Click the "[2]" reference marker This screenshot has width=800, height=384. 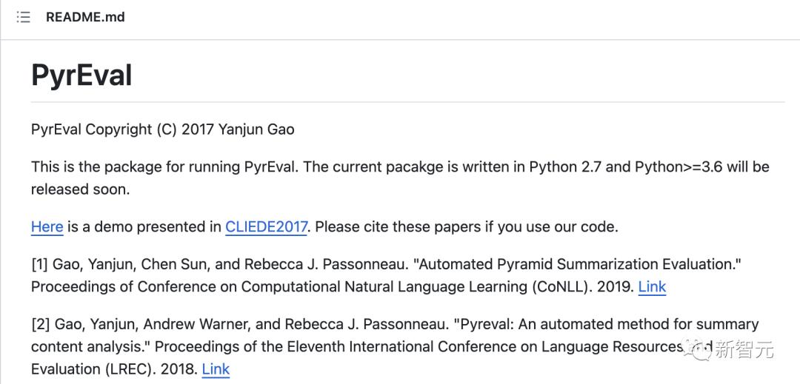click(x=40, y=324)
